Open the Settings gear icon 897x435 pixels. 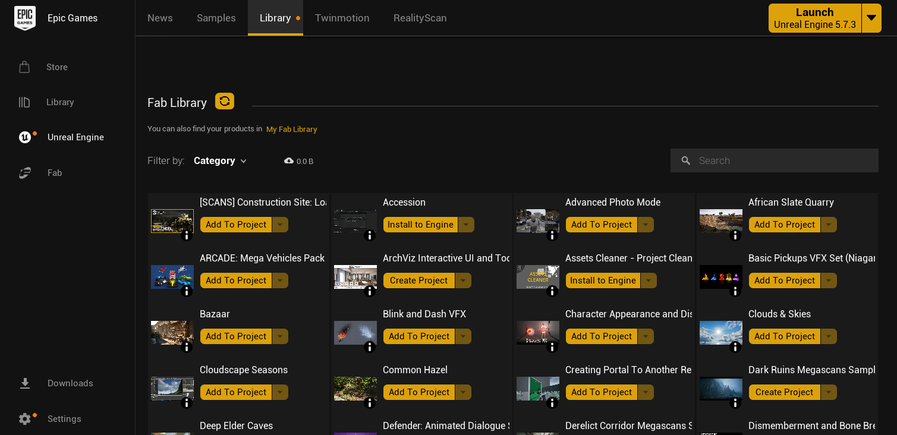point(25,419)
